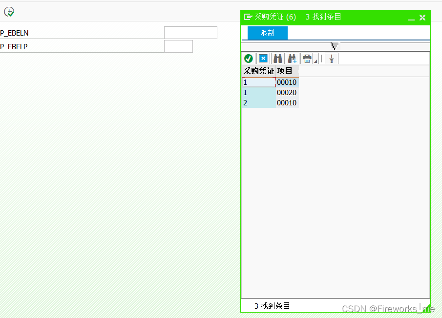Sort by 采购凭证 column header
The width and height of the screenshot is (442, 318).
[258, 71]
